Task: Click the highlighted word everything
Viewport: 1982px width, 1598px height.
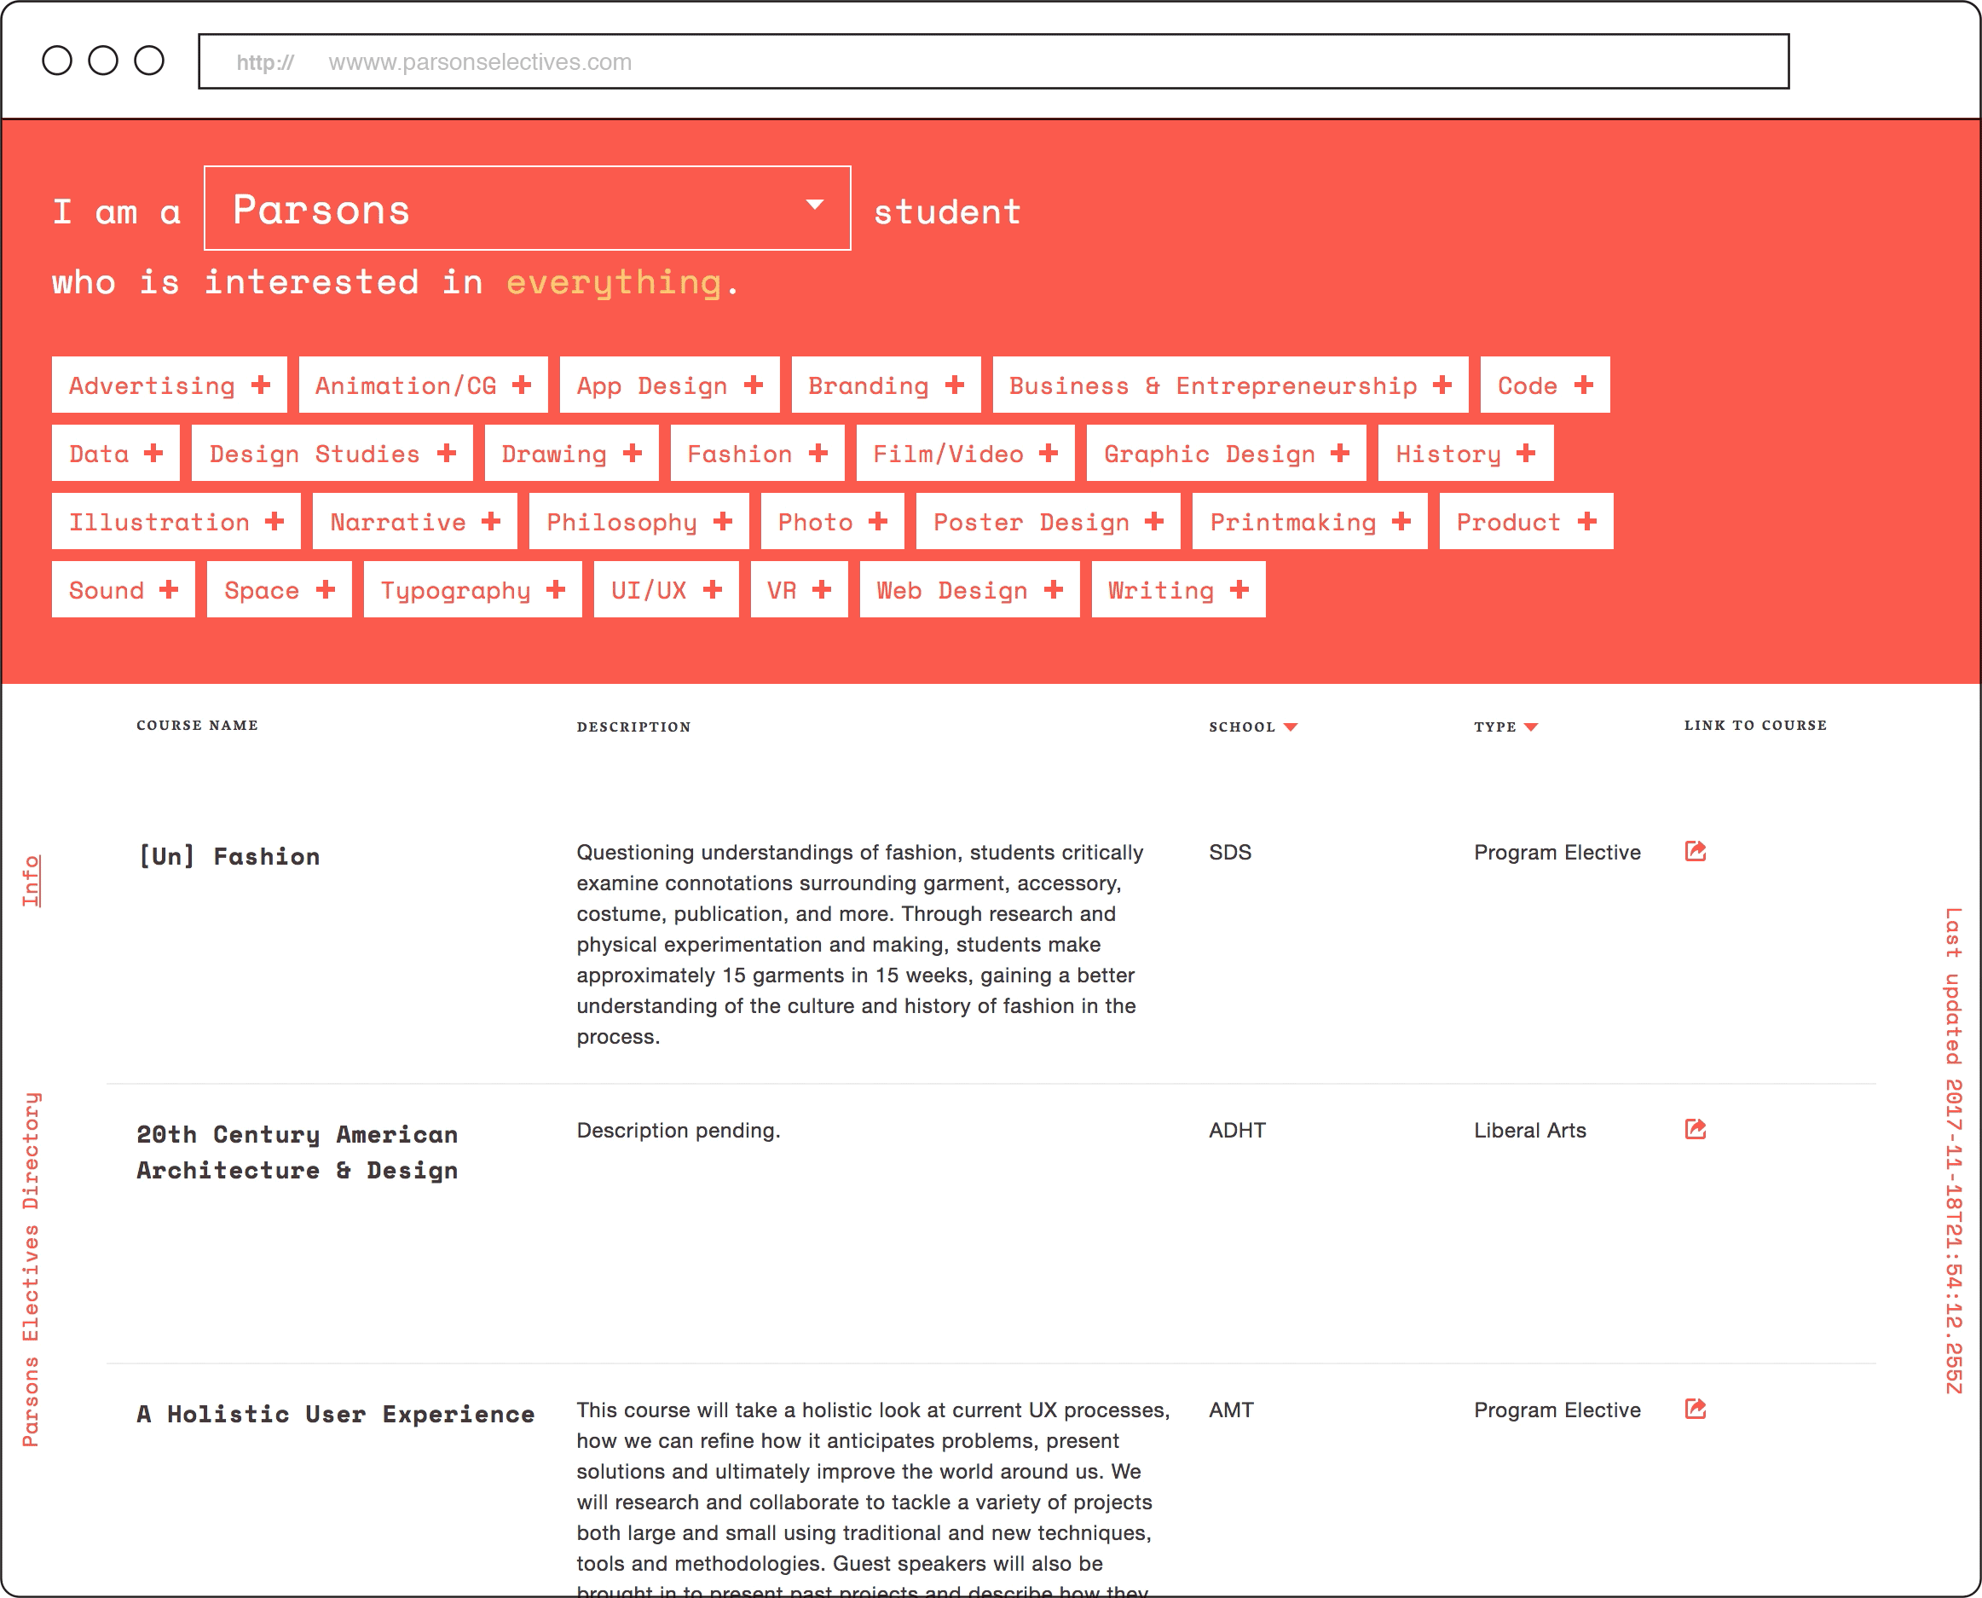Action: coord(614,281)
